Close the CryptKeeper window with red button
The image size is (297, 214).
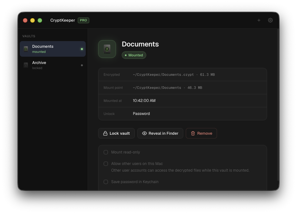click(x=25, y=20)
